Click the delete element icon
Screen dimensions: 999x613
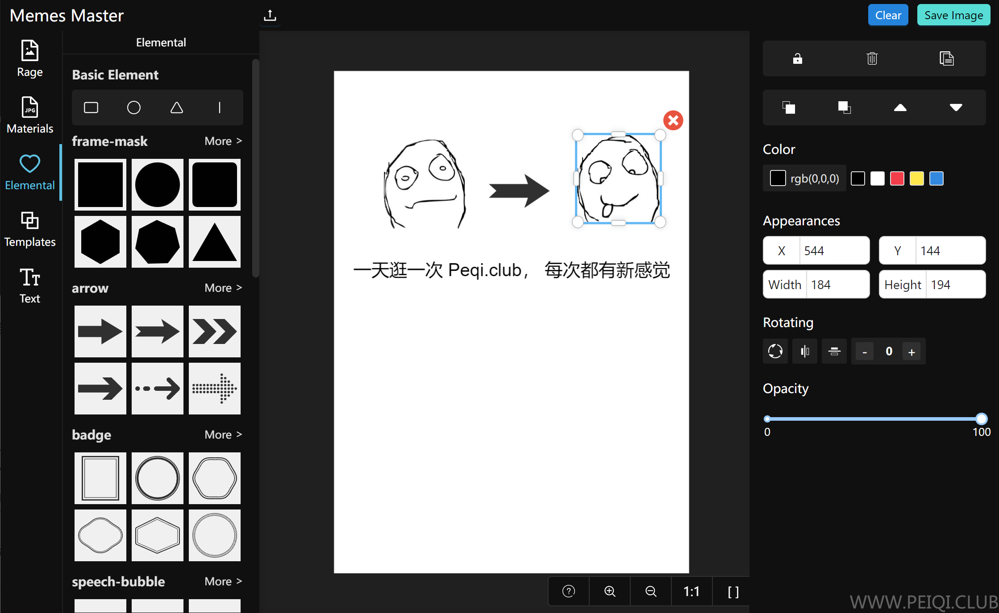(x=872, y=58)
